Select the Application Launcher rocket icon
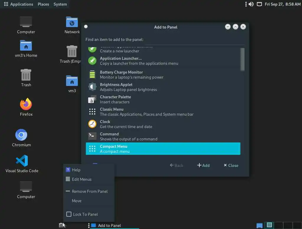The image size is (302, 229). (x=92, y=61)
